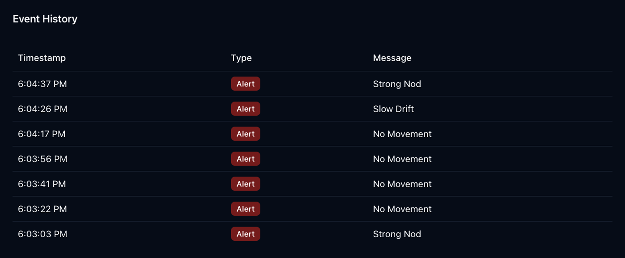Click the Strong Nod message at 6:04:37 PM
The height and width of the screenshot is (258, 625).
click(x=397, y=84)
